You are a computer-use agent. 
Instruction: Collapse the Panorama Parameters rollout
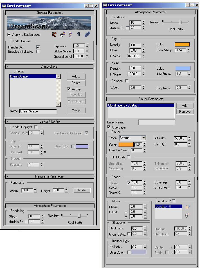(x=50, y=176)
